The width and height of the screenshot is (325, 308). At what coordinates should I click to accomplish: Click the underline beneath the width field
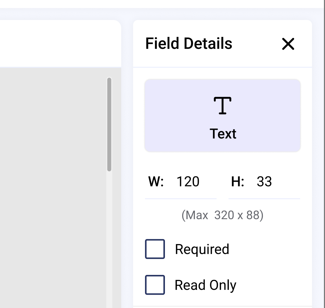point(181,199)
